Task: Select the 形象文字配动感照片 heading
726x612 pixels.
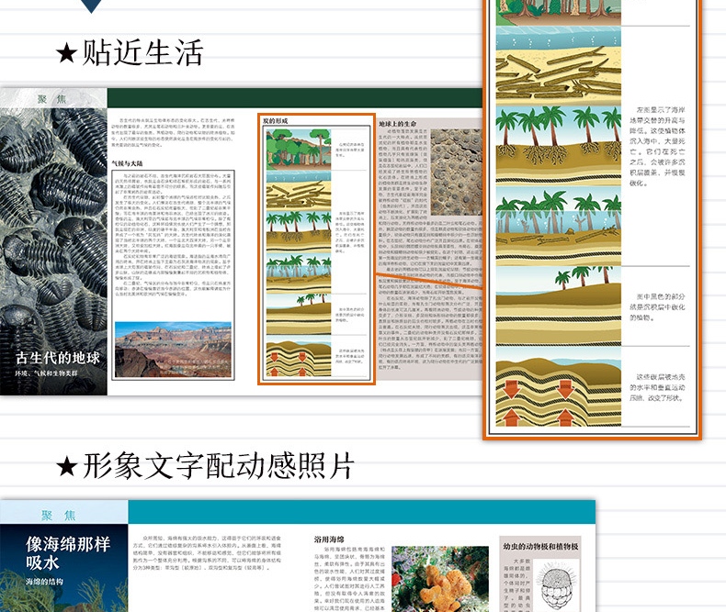Action: coord(218,467)
